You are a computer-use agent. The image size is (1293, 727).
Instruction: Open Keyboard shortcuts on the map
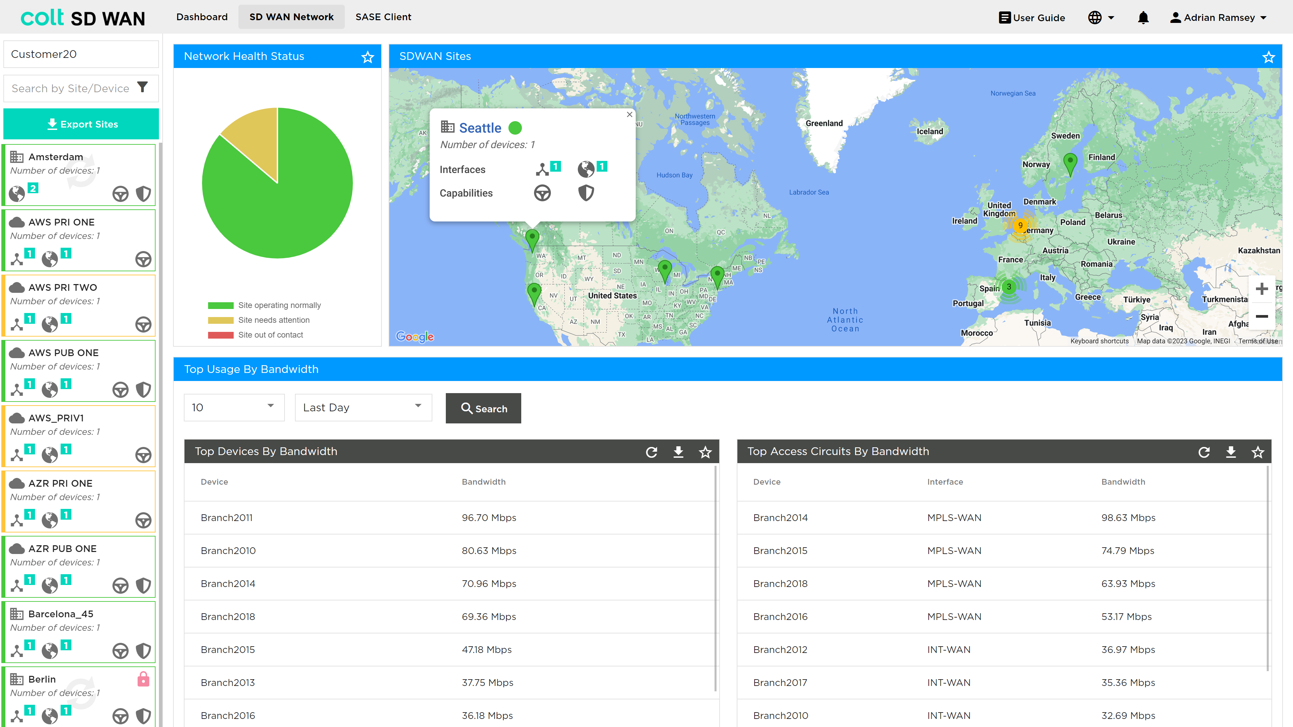coord(1099,341)
